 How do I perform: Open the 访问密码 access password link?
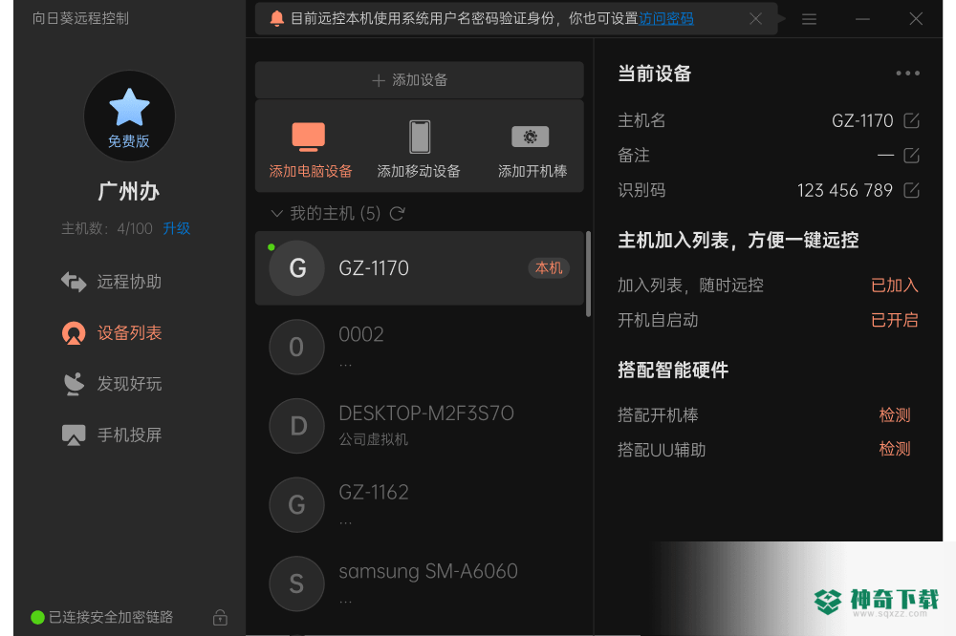[665, 19]
